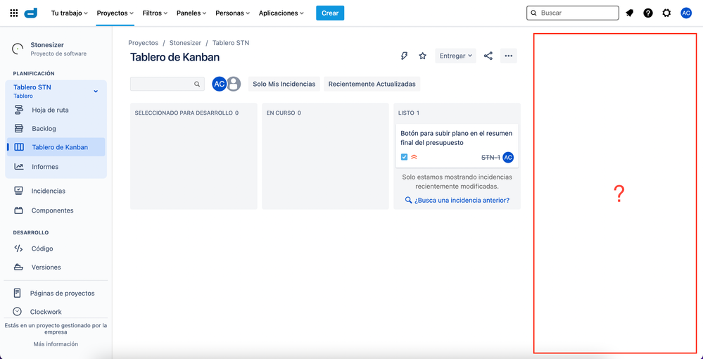Click the high priority arrows icon on card
Screen dimensions: 703x359
tap(414, 157)
